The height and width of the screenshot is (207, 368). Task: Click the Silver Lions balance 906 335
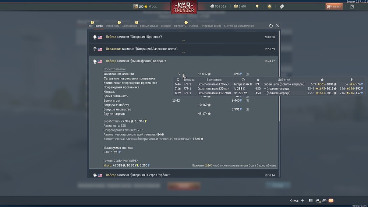coord(218,6)
